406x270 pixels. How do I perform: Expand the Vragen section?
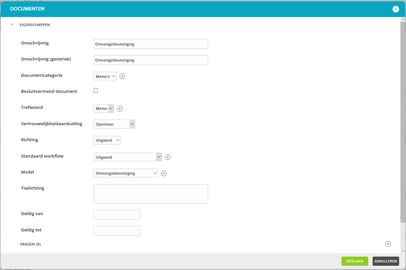click(x=30, y=244)
